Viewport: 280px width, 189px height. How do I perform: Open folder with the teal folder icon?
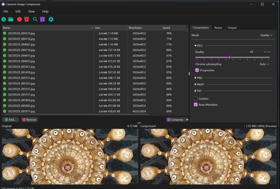point(11,19)
